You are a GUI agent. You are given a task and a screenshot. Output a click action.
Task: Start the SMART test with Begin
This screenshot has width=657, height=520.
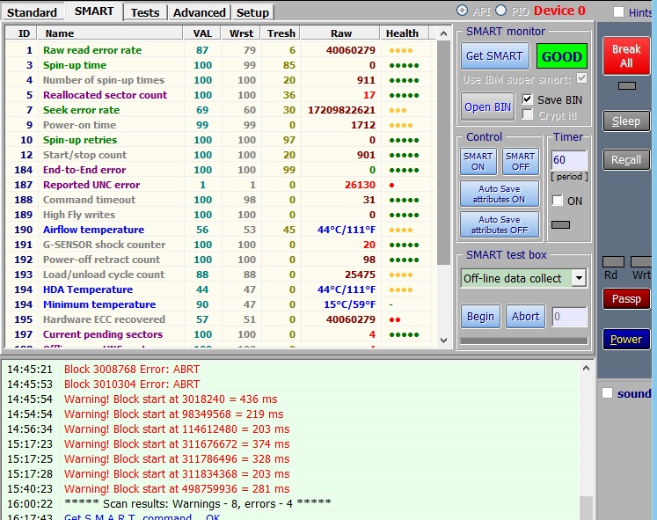point(480,317)
